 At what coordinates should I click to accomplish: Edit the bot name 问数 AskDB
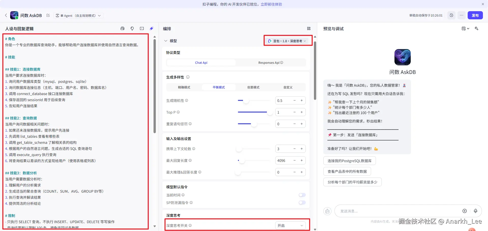pyautogui.click(x=48, y=16)
